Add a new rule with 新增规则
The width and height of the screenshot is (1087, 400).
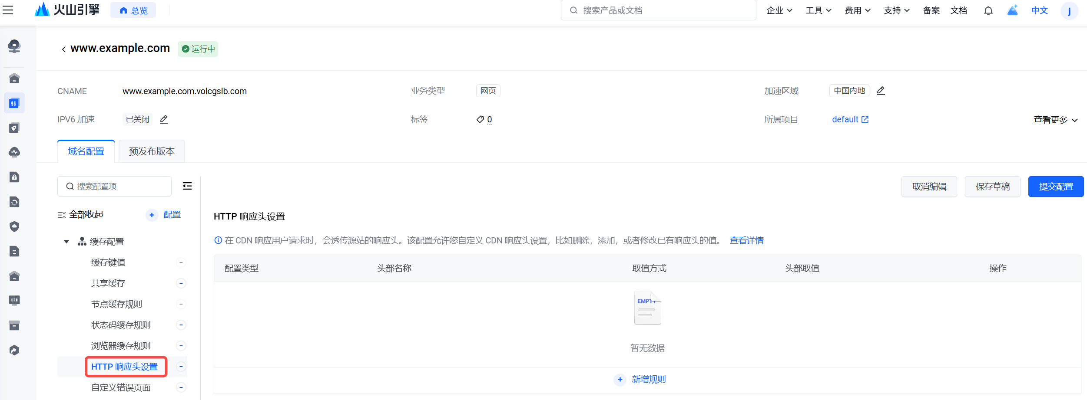[648, 379]
